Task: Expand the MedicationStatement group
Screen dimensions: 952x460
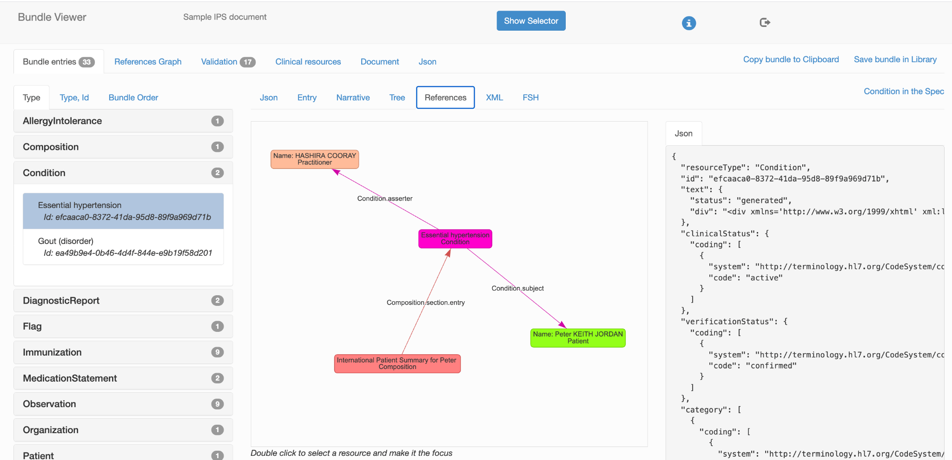Action: coord(123,378)
